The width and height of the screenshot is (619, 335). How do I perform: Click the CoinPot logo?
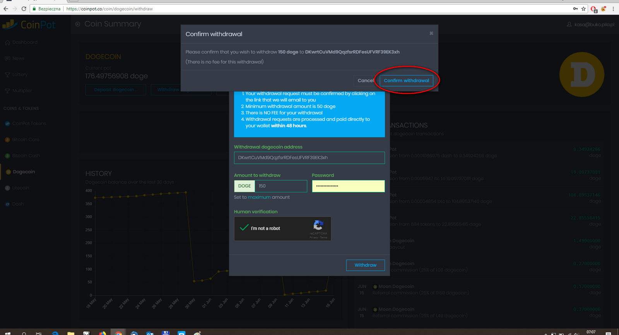pyautogui.click(x=29, y=24)
